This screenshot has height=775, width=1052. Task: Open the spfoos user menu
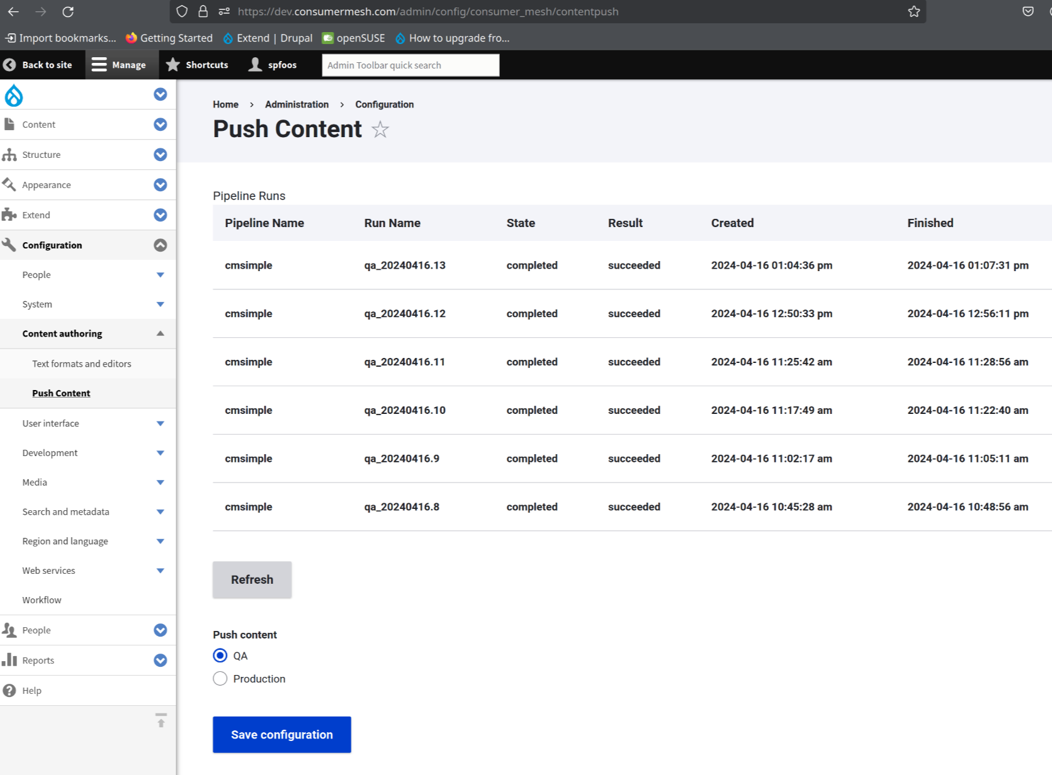pos(273,65)
